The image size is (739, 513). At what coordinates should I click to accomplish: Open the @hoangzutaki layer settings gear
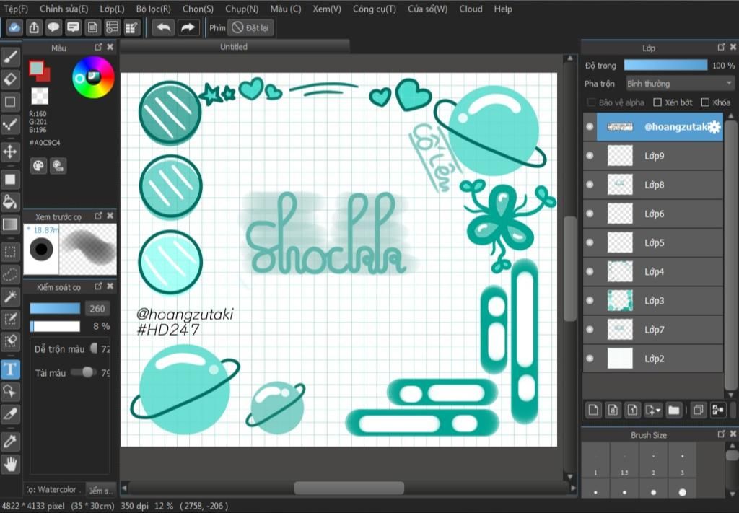[714, 127]
